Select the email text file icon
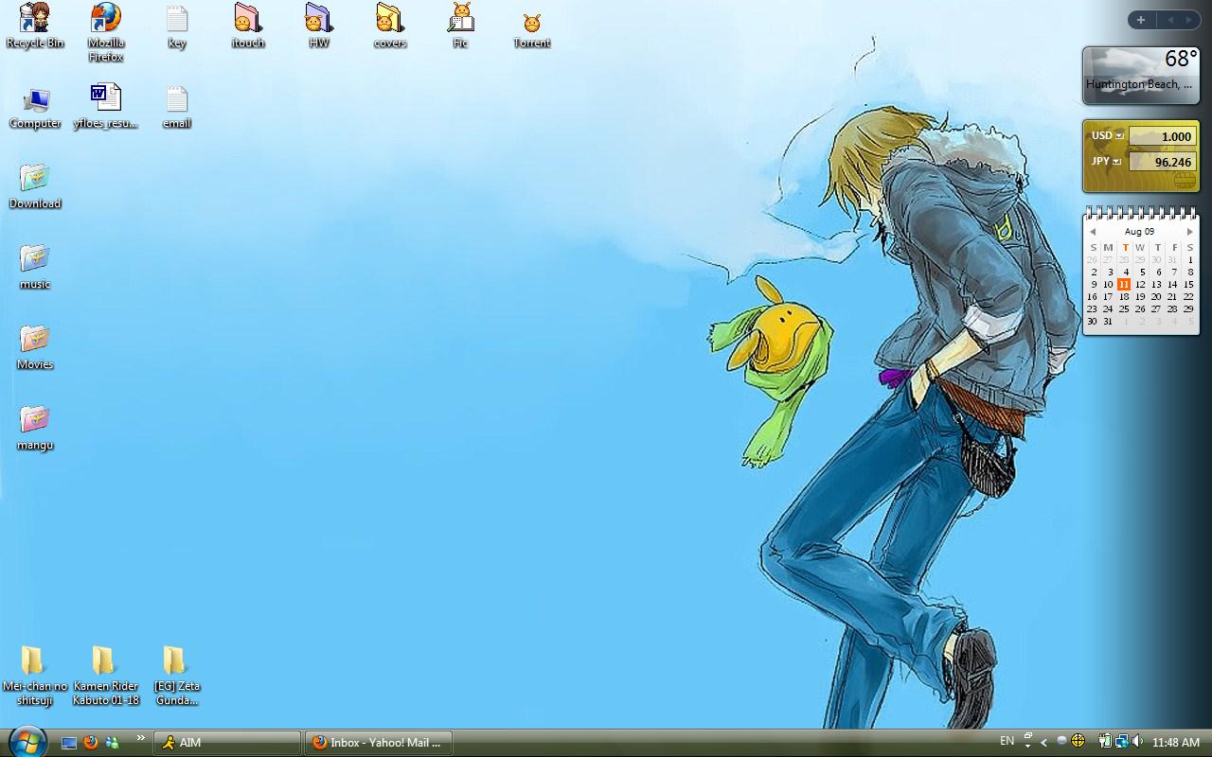The image size is (1212, 757). (177, 106)
